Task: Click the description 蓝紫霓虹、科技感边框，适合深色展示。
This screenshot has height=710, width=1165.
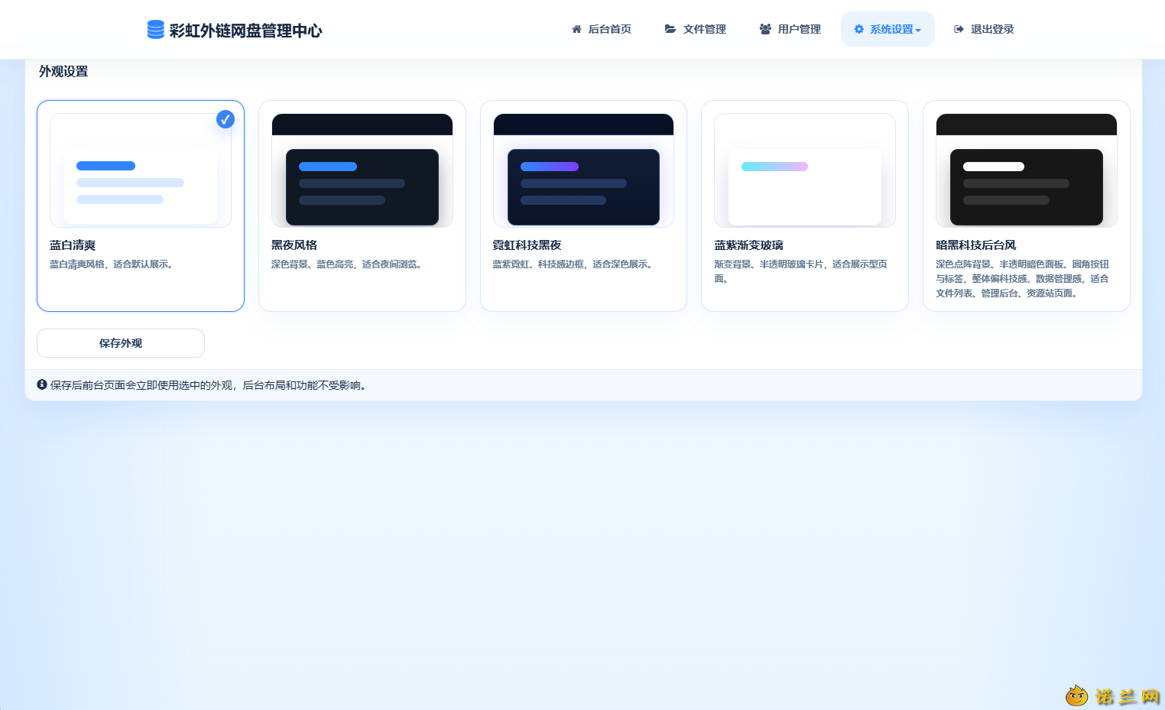Action: pos(573,264)
